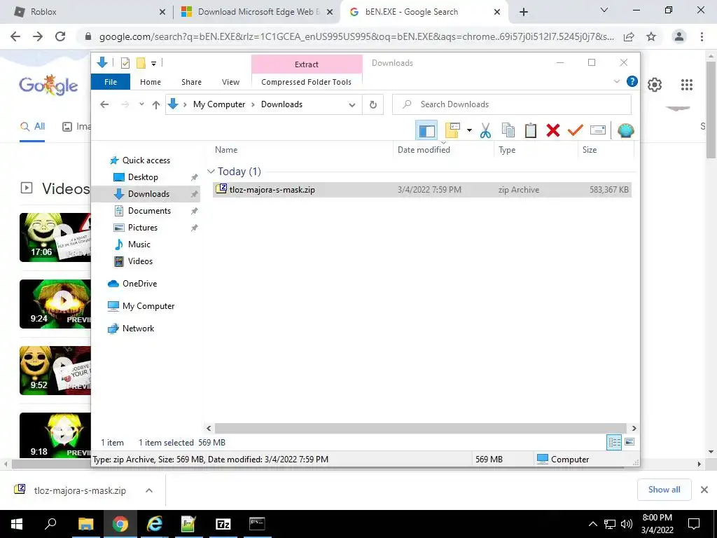Open Chrome three-dot menu

tap(702, 36)
